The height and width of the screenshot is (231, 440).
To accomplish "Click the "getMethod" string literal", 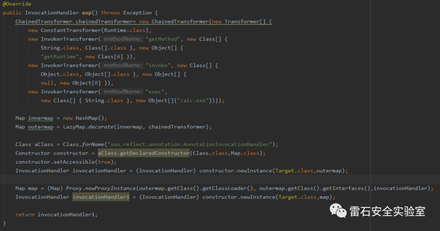I will pos(163,39).
